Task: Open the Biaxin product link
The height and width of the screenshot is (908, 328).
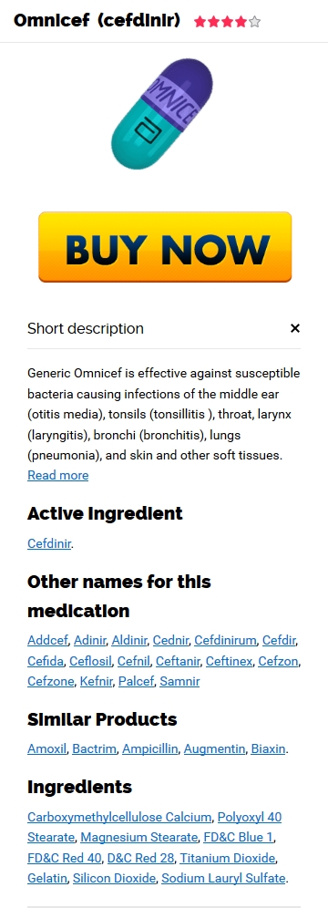Action: 268,748
